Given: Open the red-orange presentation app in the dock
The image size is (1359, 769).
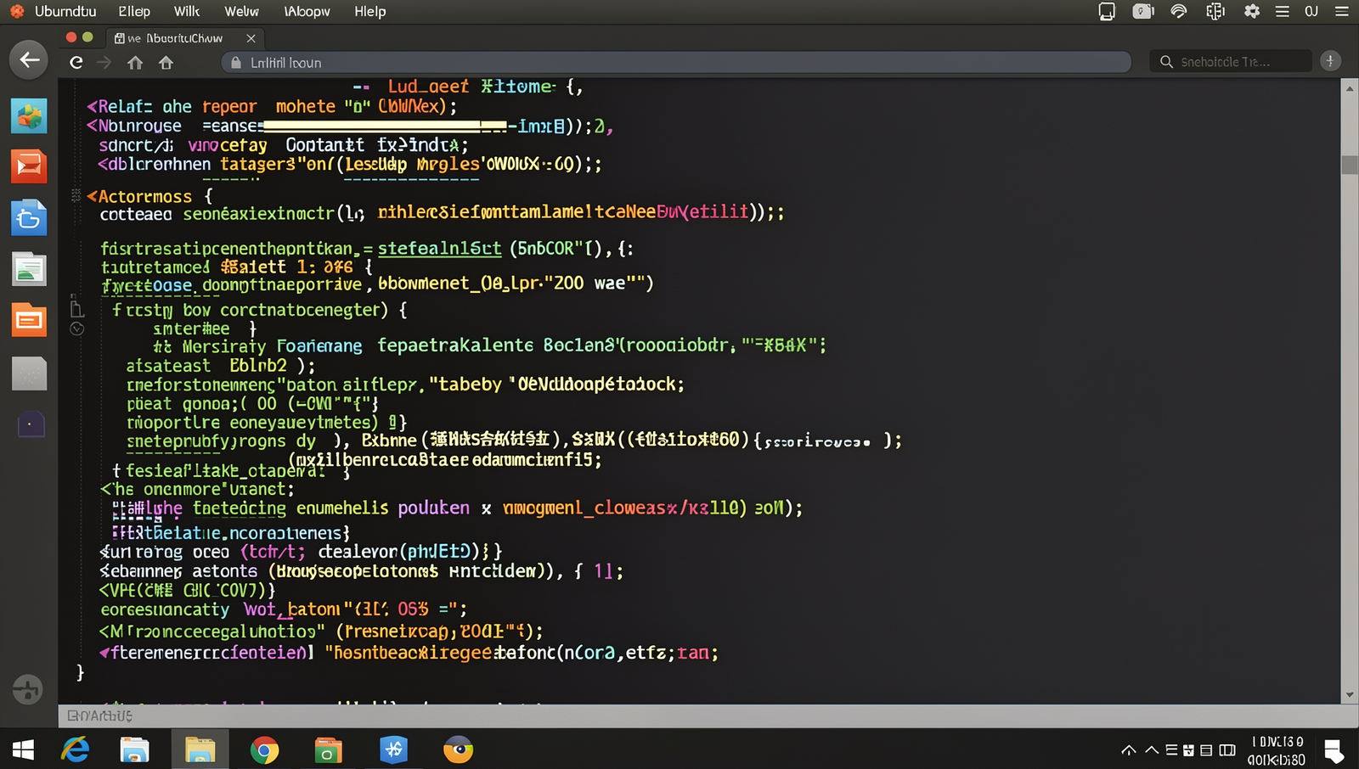Looking at the screenshot, I should [x=29, y=166].
